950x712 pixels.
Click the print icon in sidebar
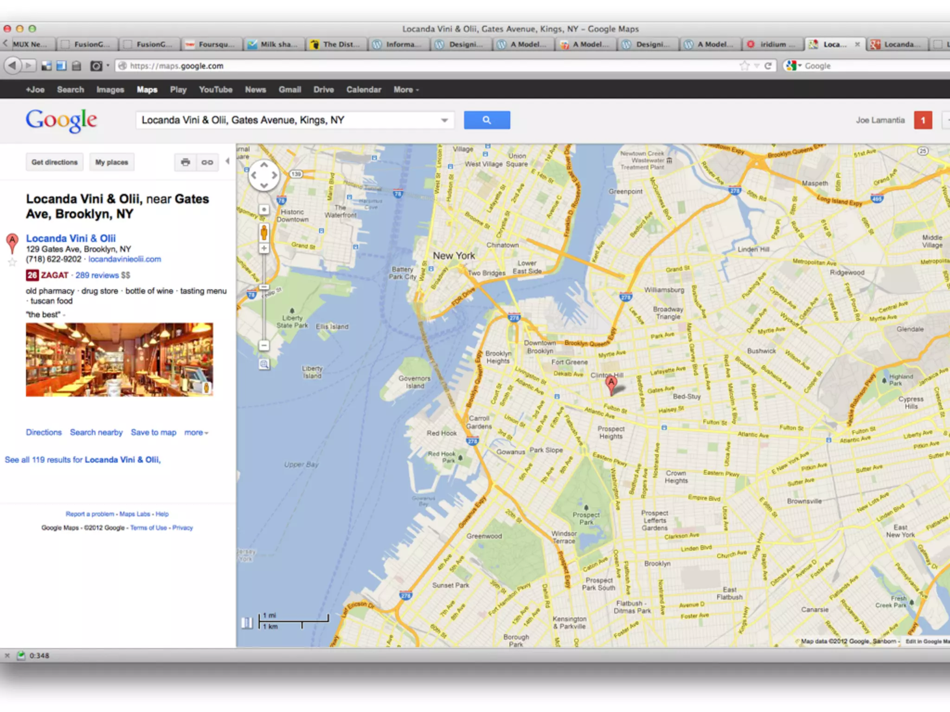click(x=186, y=162)
